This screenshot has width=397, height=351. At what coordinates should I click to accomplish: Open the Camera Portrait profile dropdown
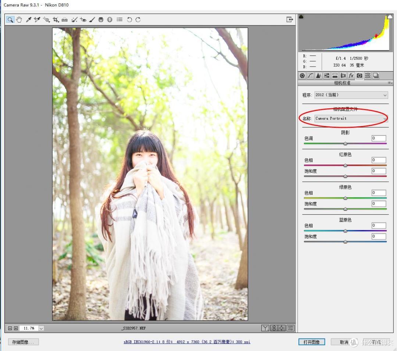click(x=351, y=118)
